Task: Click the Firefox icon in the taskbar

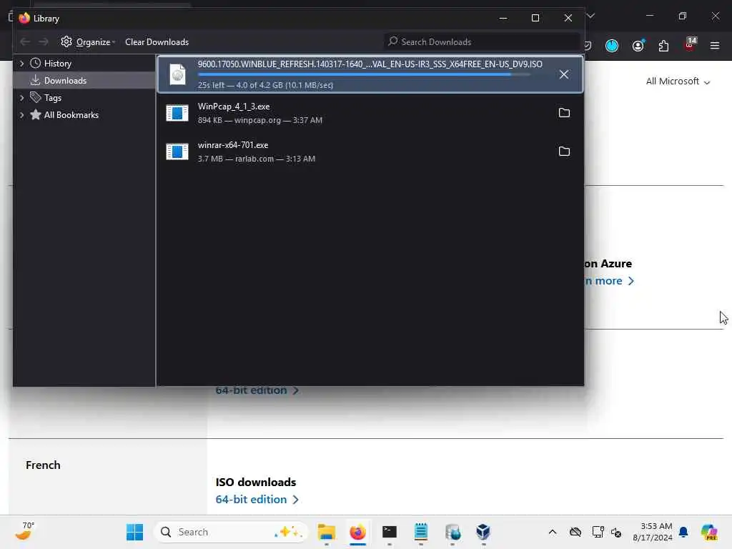Action: coord(358,532)
